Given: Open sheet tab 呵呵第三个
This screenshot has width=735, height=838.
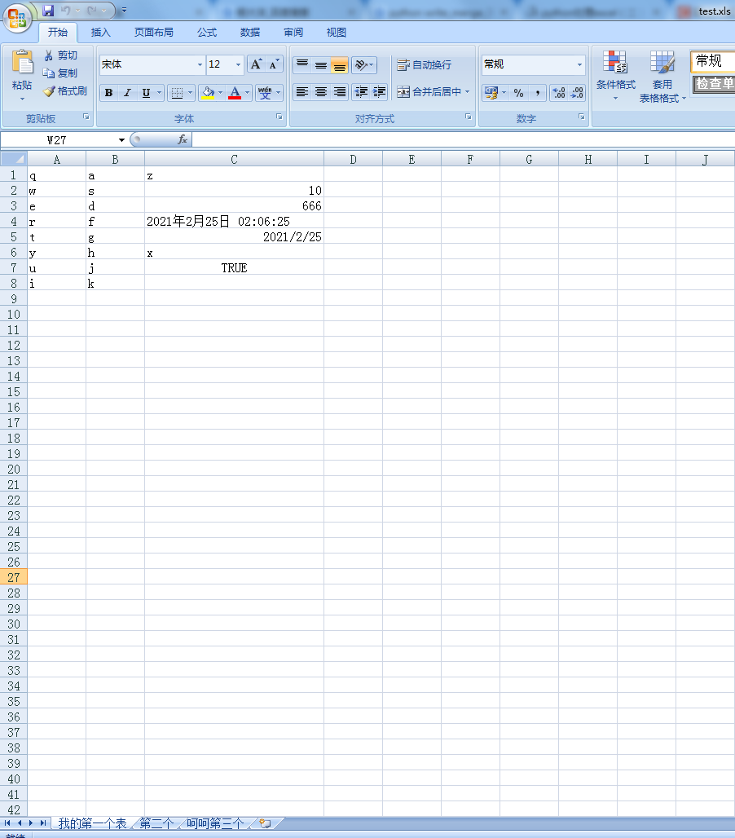Looking at the screenshot, I should pyautogui.click(x=215, y=823).
